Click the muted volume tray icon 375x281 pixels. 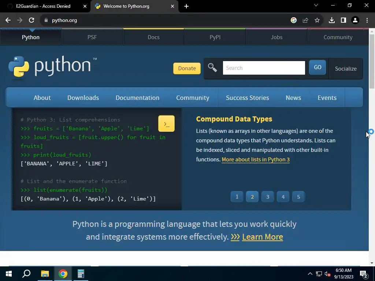(328, 274)
